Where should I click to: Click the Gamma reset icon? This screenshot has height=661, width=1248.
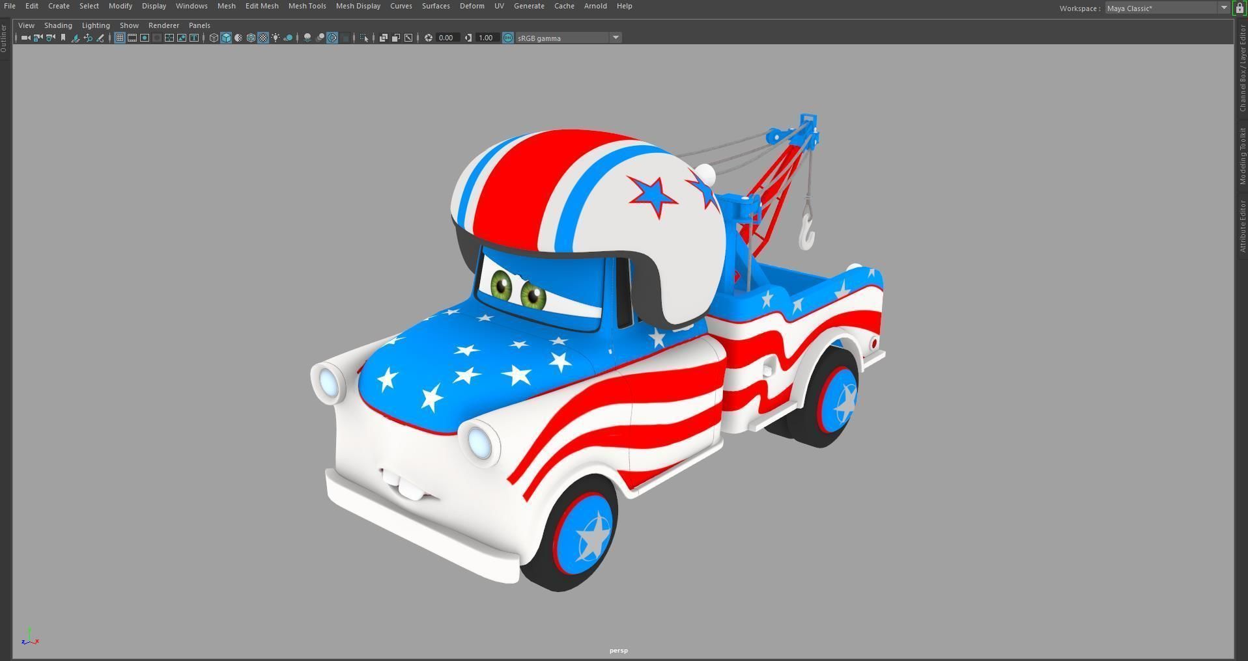point(468,38)
